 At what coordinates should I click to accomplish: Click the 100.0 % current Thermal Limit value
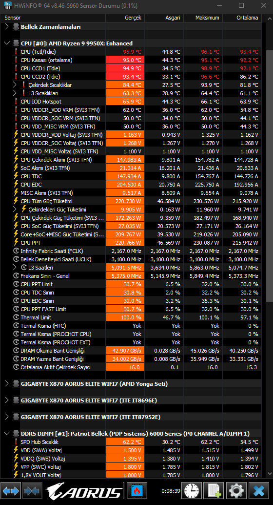133,317
